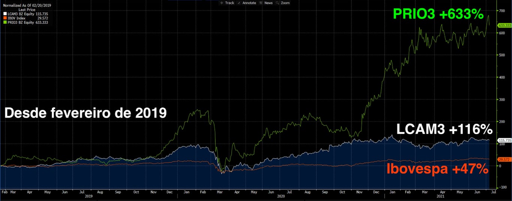
Task: Click the 2019 year label on x-axis
Action: pos(89,196)
